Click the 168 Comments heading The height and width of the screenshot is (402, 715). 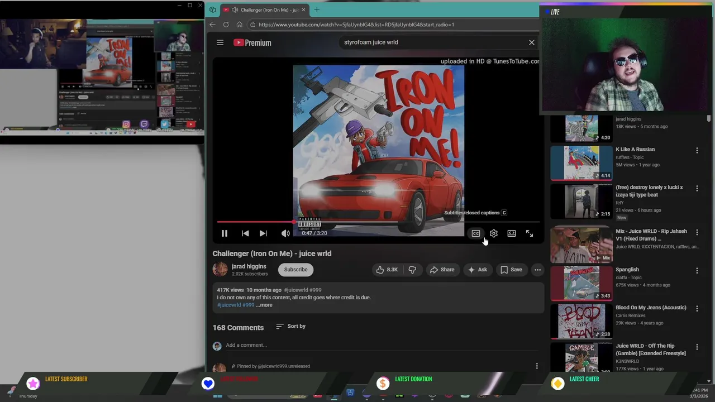click(x=238, y=328)
